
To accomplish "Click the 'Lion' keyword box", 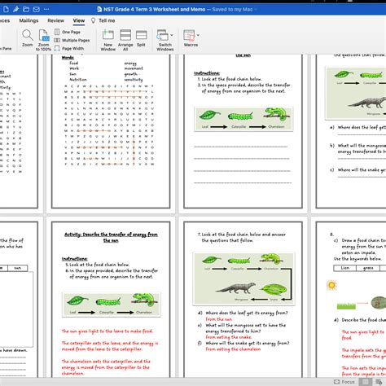I will [x=344, y=268].
